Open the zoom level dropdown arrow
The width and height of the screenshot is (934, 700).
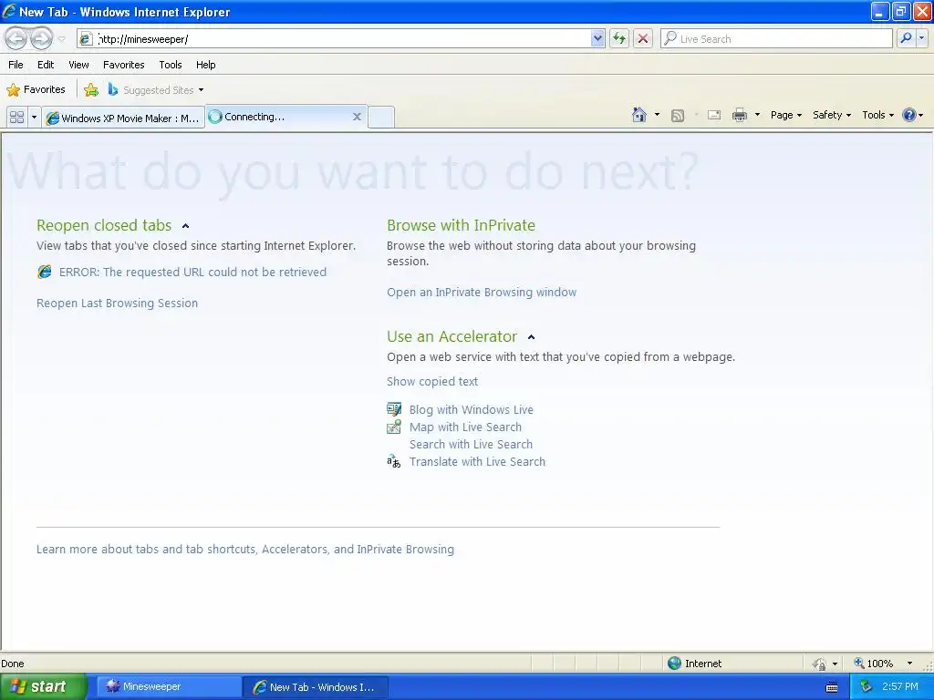point(909,664)
